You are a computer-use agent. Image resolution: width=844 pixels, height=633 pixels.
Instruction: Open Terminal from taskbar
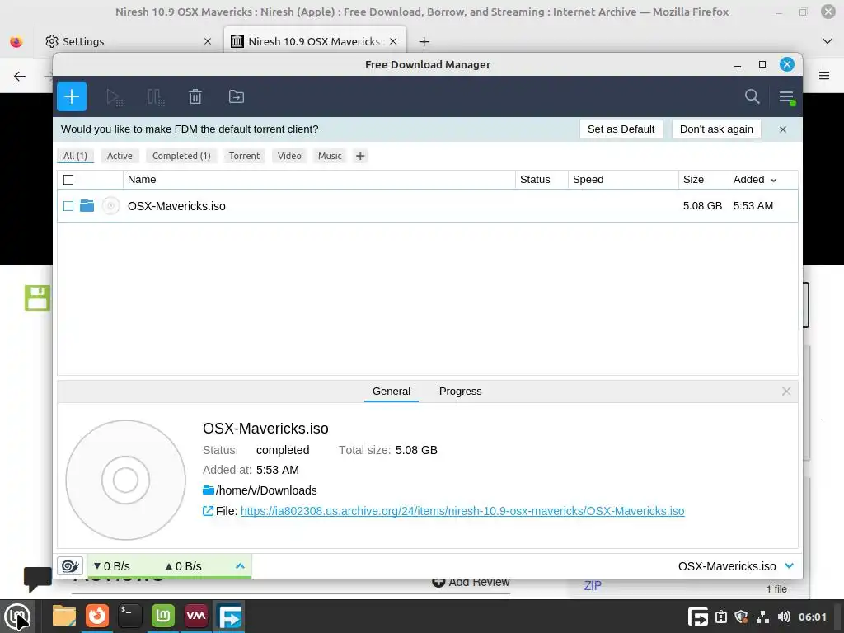coord(130,616)
